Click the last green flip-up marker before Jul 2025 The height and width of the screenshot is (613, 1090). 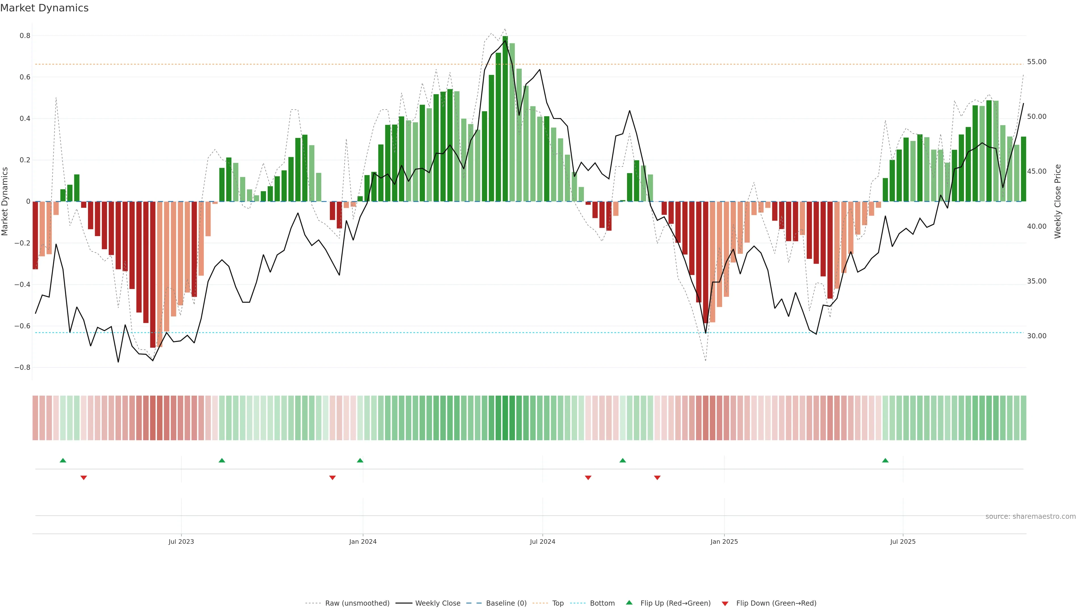point(885,460)
